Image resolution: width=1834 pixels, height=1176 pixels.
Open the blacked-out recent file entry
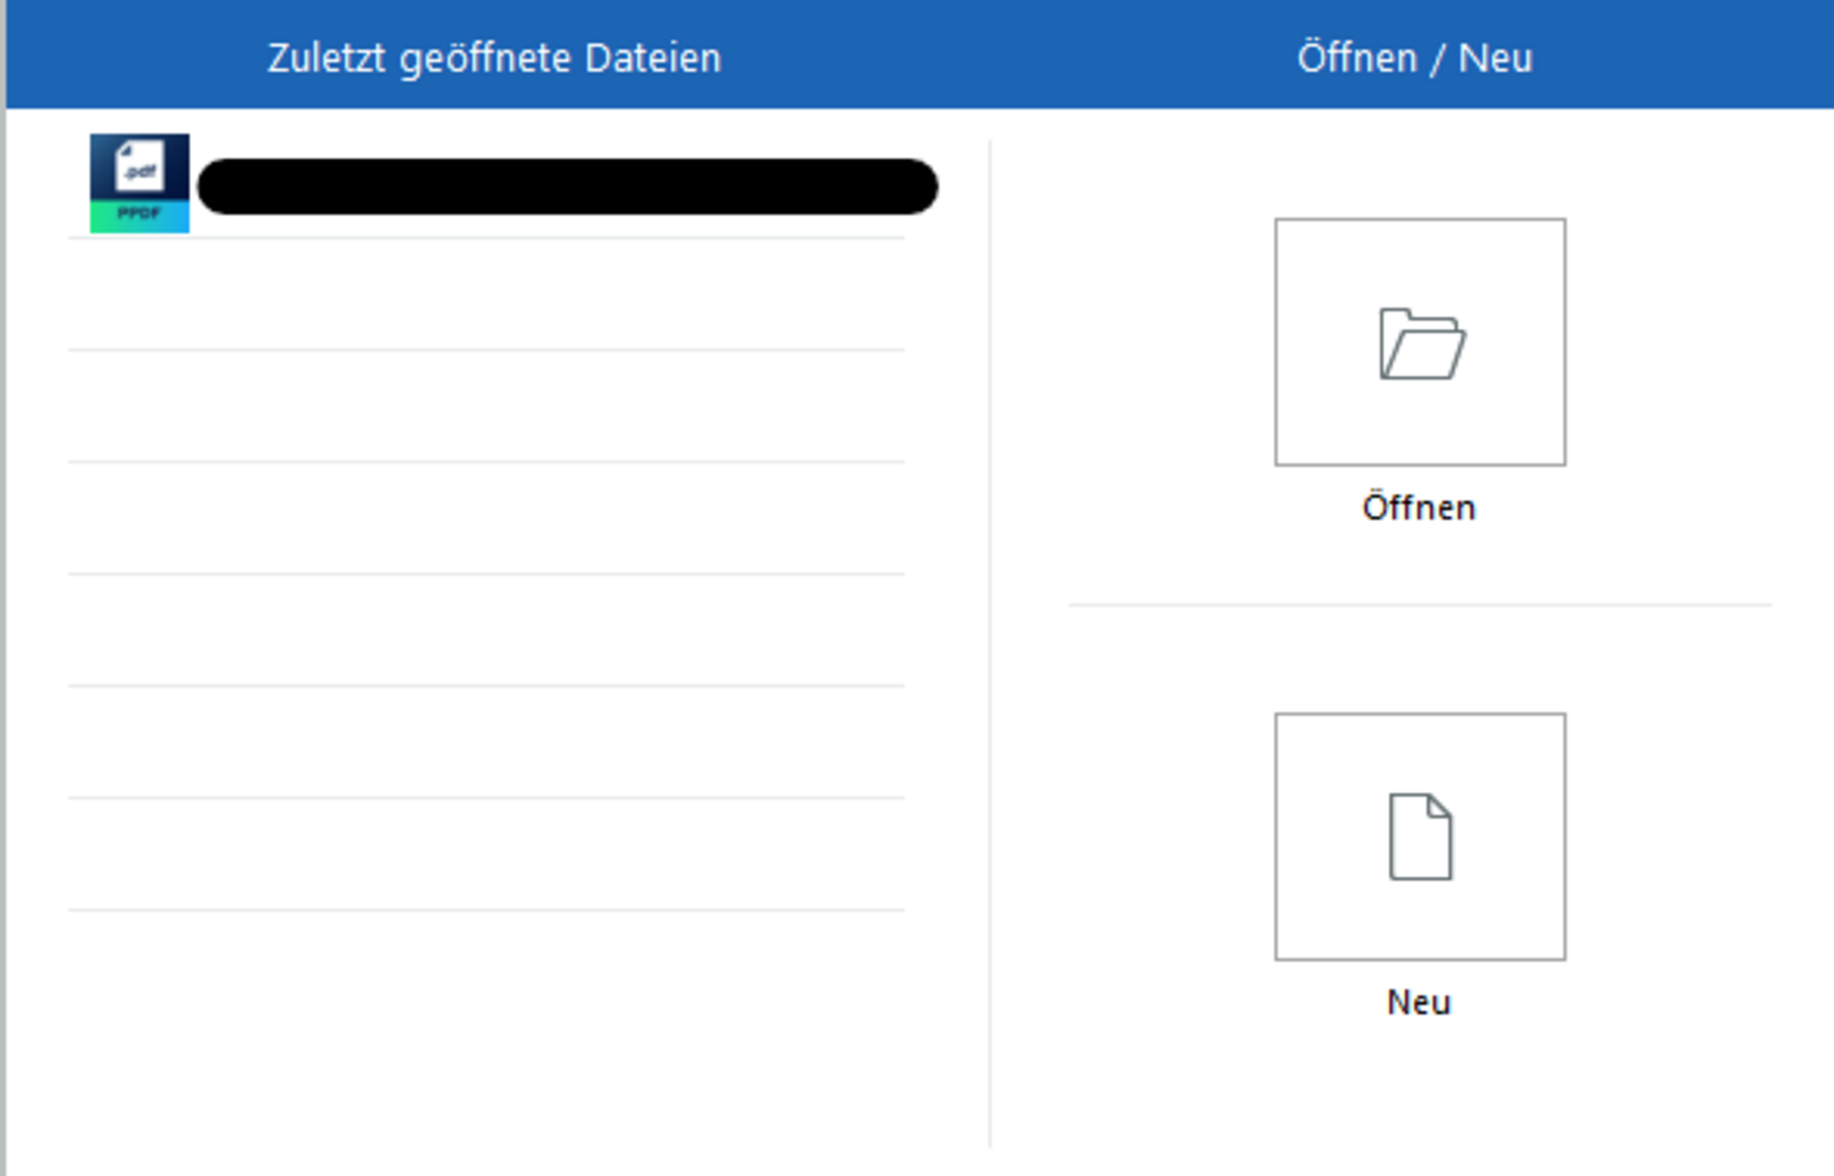[567, 186]
